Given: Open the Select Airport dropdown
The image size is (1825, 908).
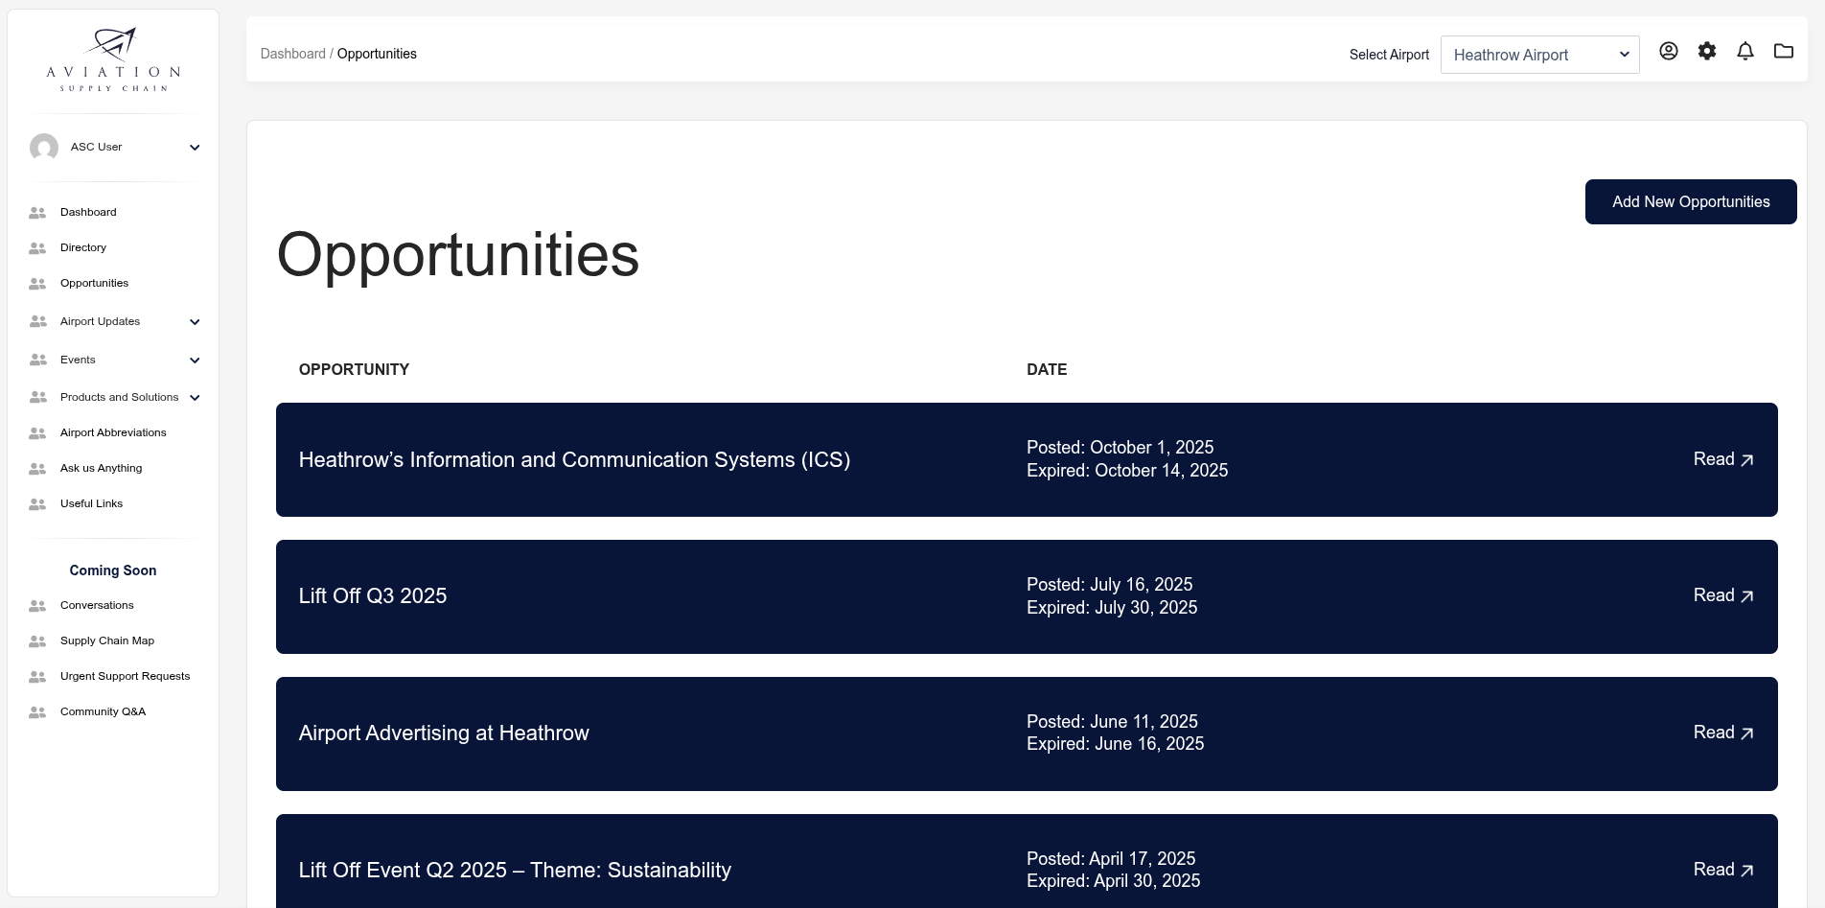Looking at the screenshot, I should pos(1539,55).
